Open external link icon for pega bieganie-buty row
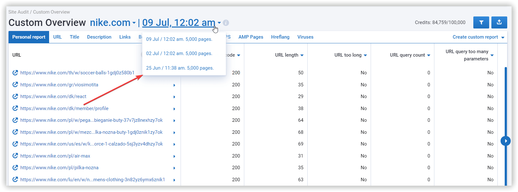The height and width of the screenshot is (192, 518). [x=15, y=120]
